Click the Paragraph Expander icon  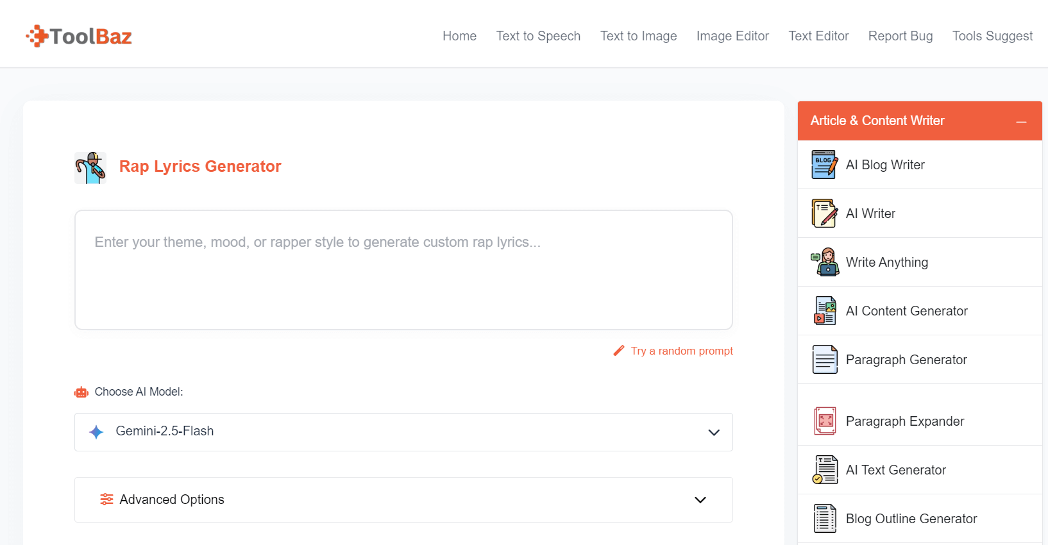point(824,421)
